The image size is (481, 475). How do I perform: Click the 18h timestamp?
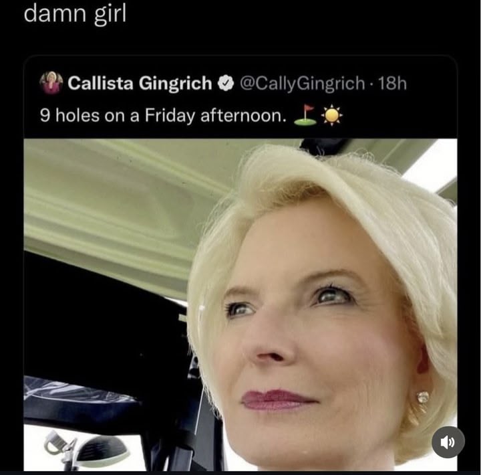coord(392,84)
